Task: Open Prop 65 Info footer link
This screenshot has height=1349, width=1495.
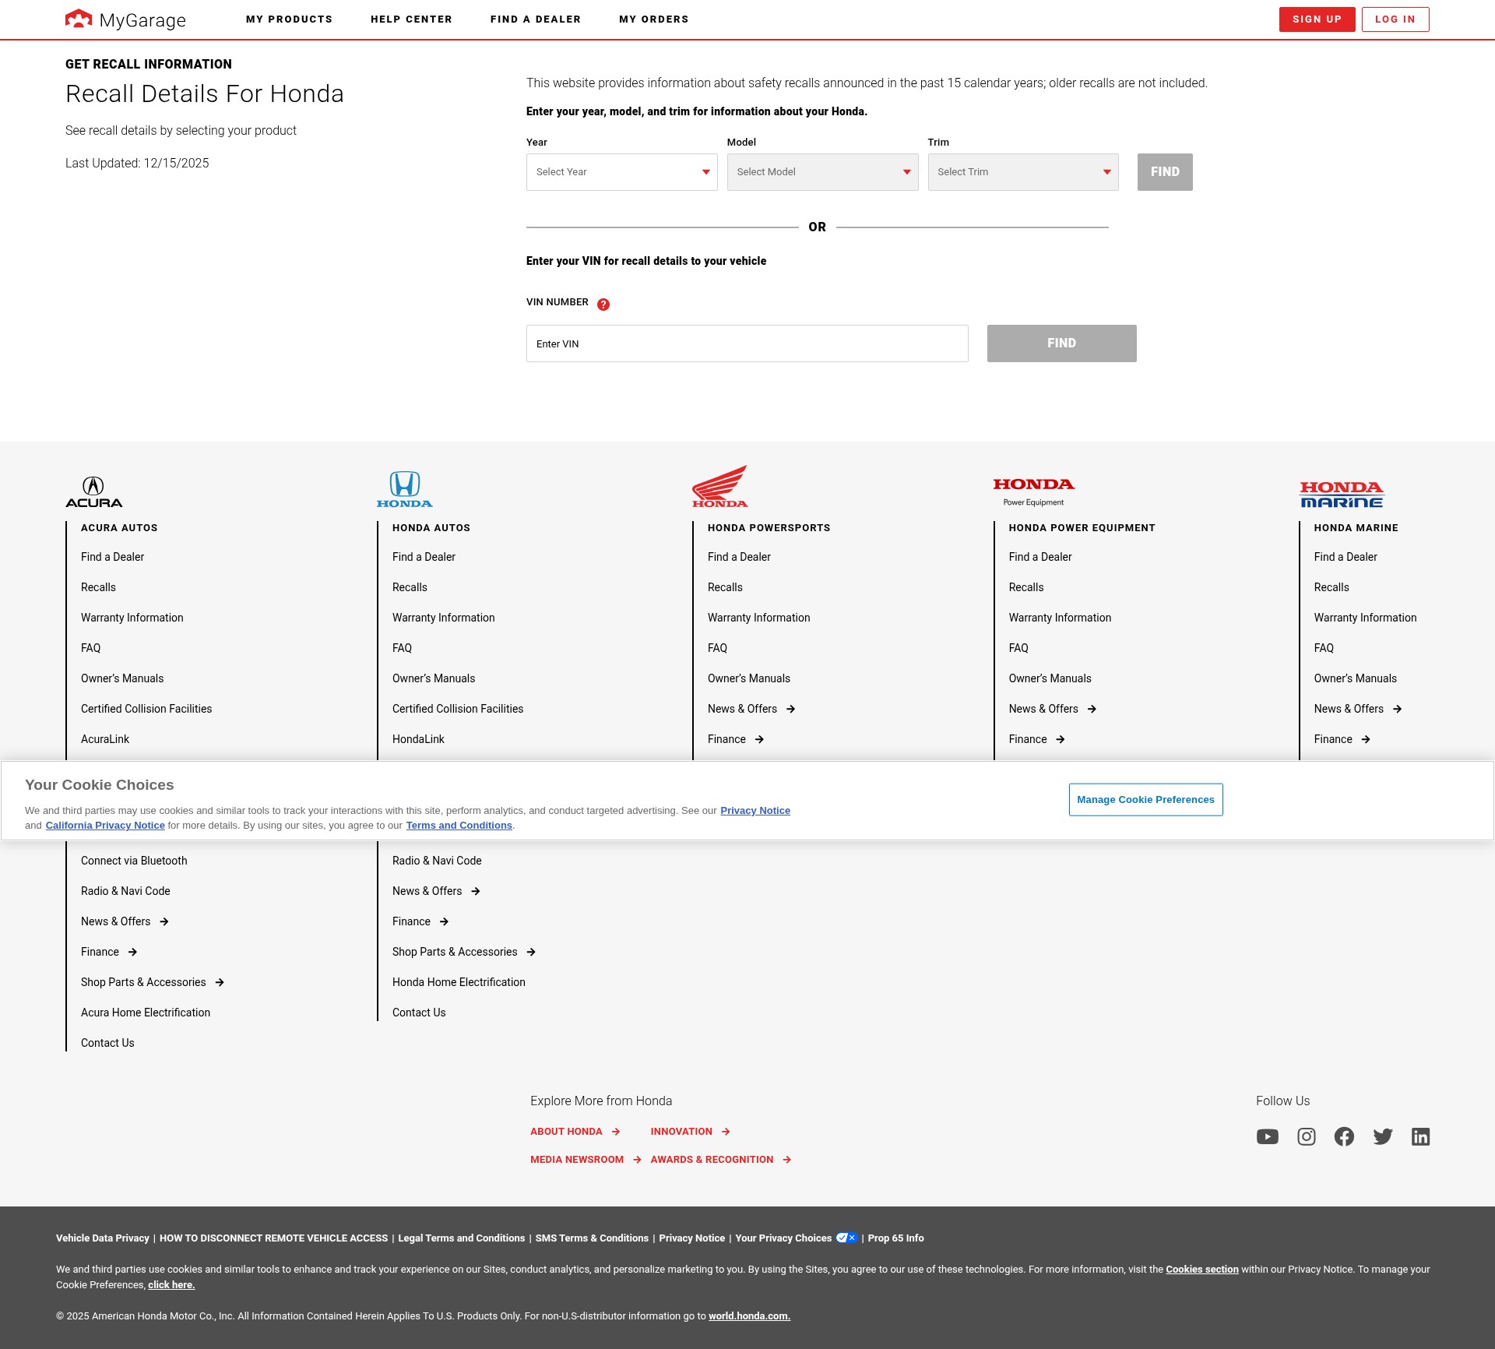Action: click(896, 1238)
